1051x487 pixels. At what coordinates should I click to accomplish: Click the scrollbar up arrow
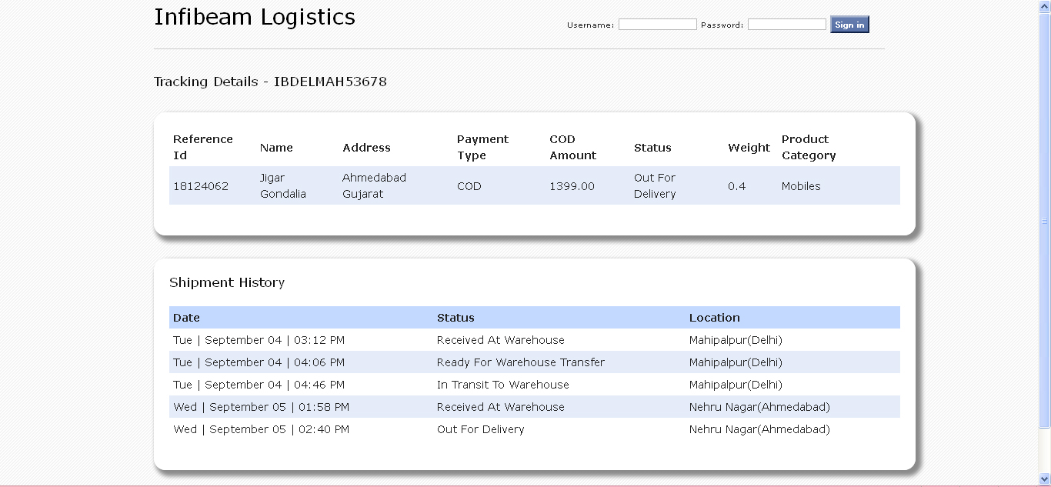pyautogui.click(x=1045, y=5)
